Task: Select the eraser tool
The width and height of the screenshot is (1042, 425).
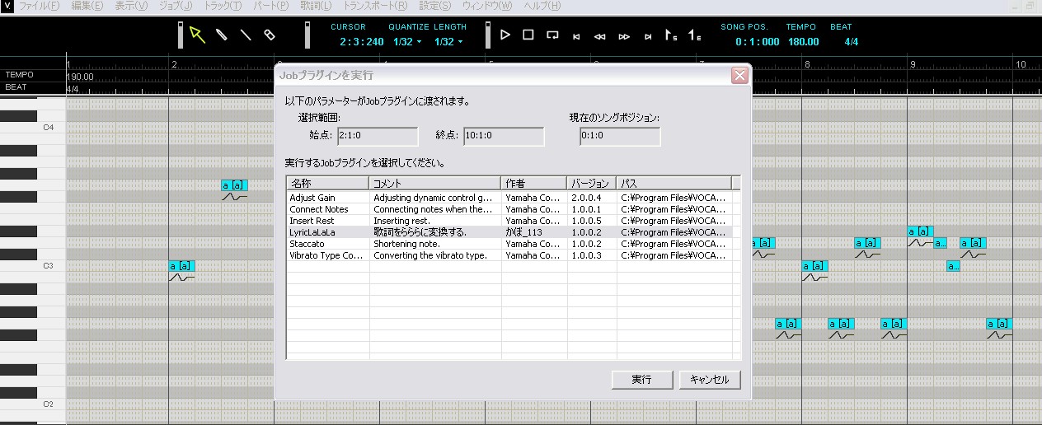Action: pyautogui.click(x=269, y=35)
